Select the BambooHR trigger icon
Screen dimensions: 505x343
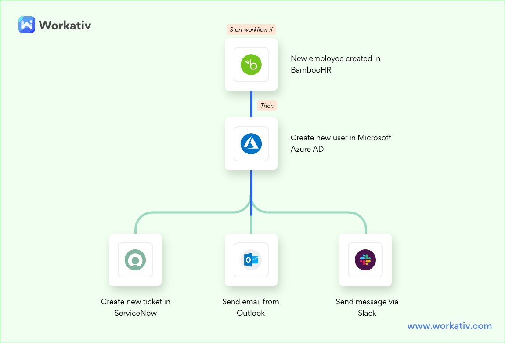251,65
